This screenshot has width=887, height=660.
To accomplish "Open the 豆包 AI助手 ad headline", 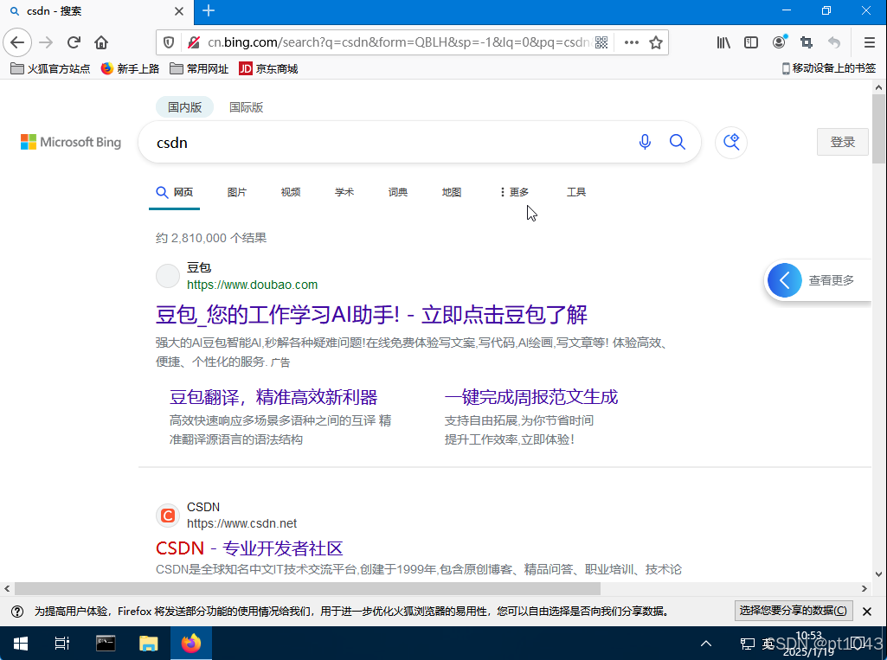I will pos(371,315).
